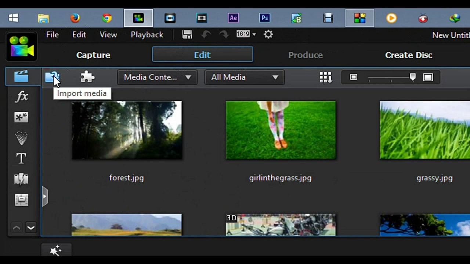Image resolution: width=470 pixels, height=264 pixels.
Task: Open the Audio Mixing Room icon
Action: (x=21, y=200)
